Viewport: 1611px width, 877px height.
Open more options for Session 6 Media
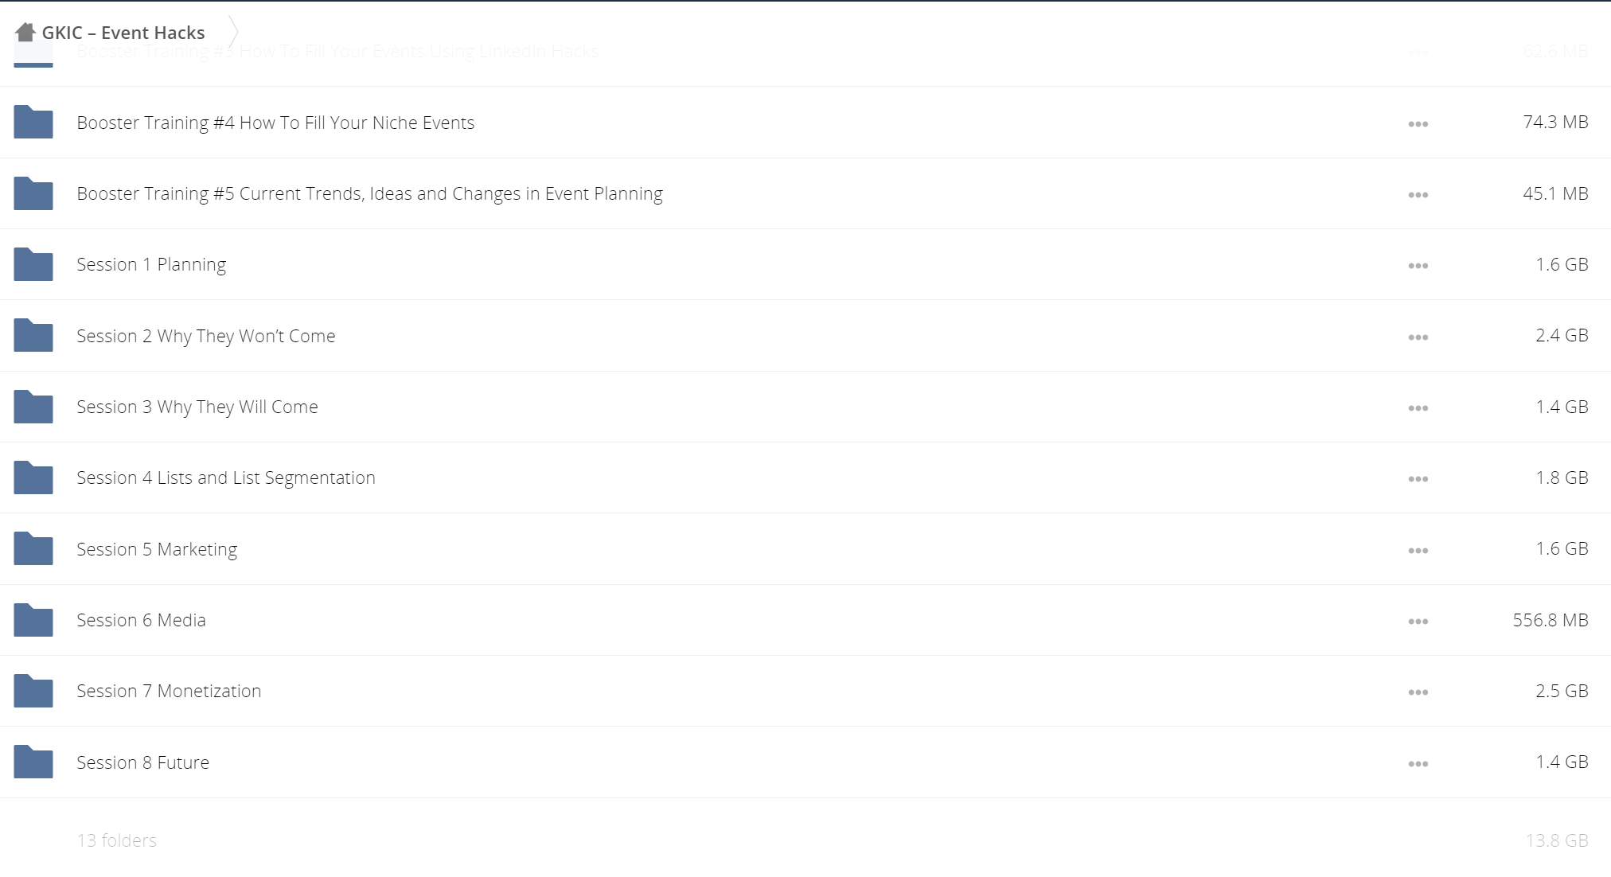[x=1418, y=622]
